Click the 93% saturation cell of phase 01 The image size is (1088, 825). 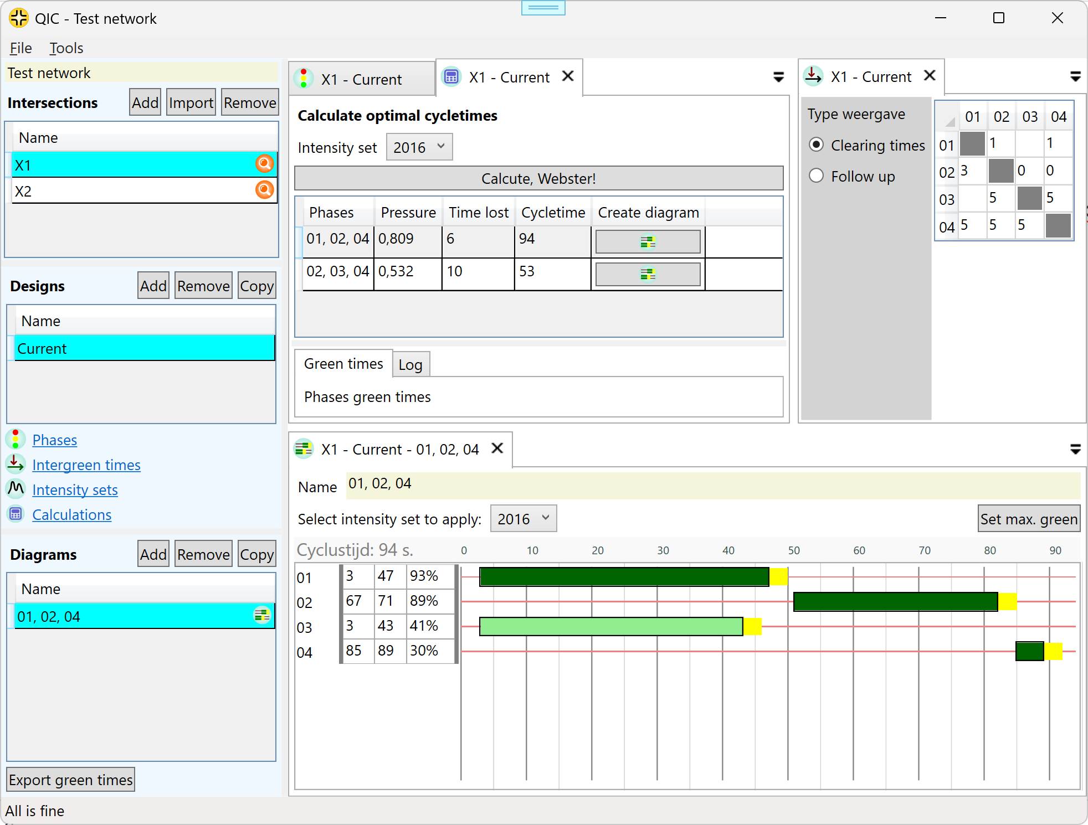pos(430,576)
